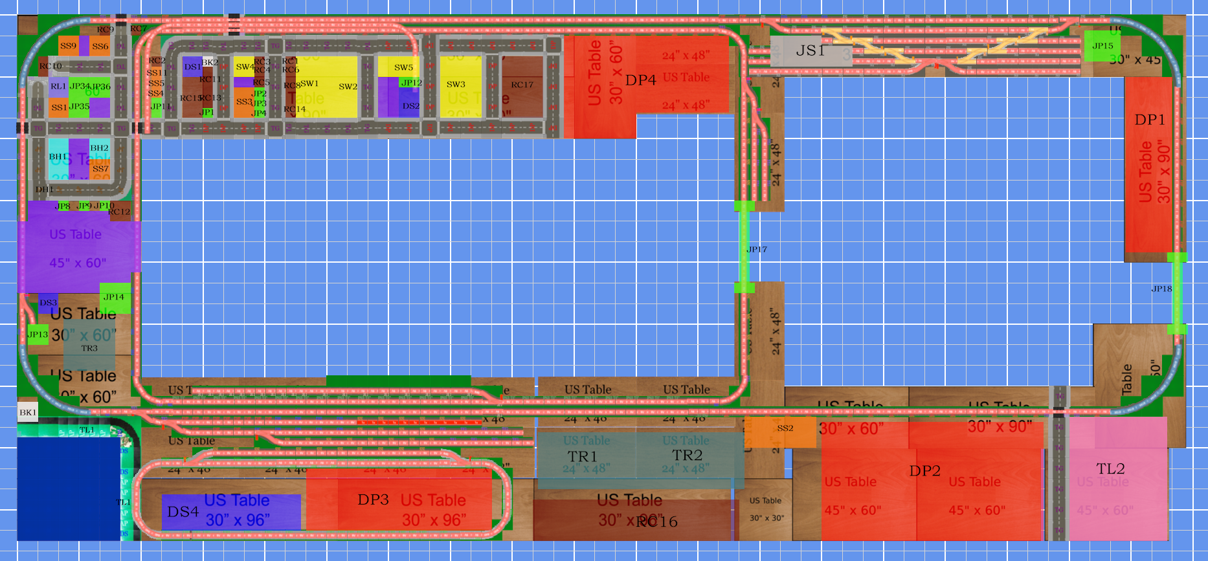The height and width of the screenshot is (561, 1208).
Task: Select the teal TR2 table
Action: (x=689, y=459)
